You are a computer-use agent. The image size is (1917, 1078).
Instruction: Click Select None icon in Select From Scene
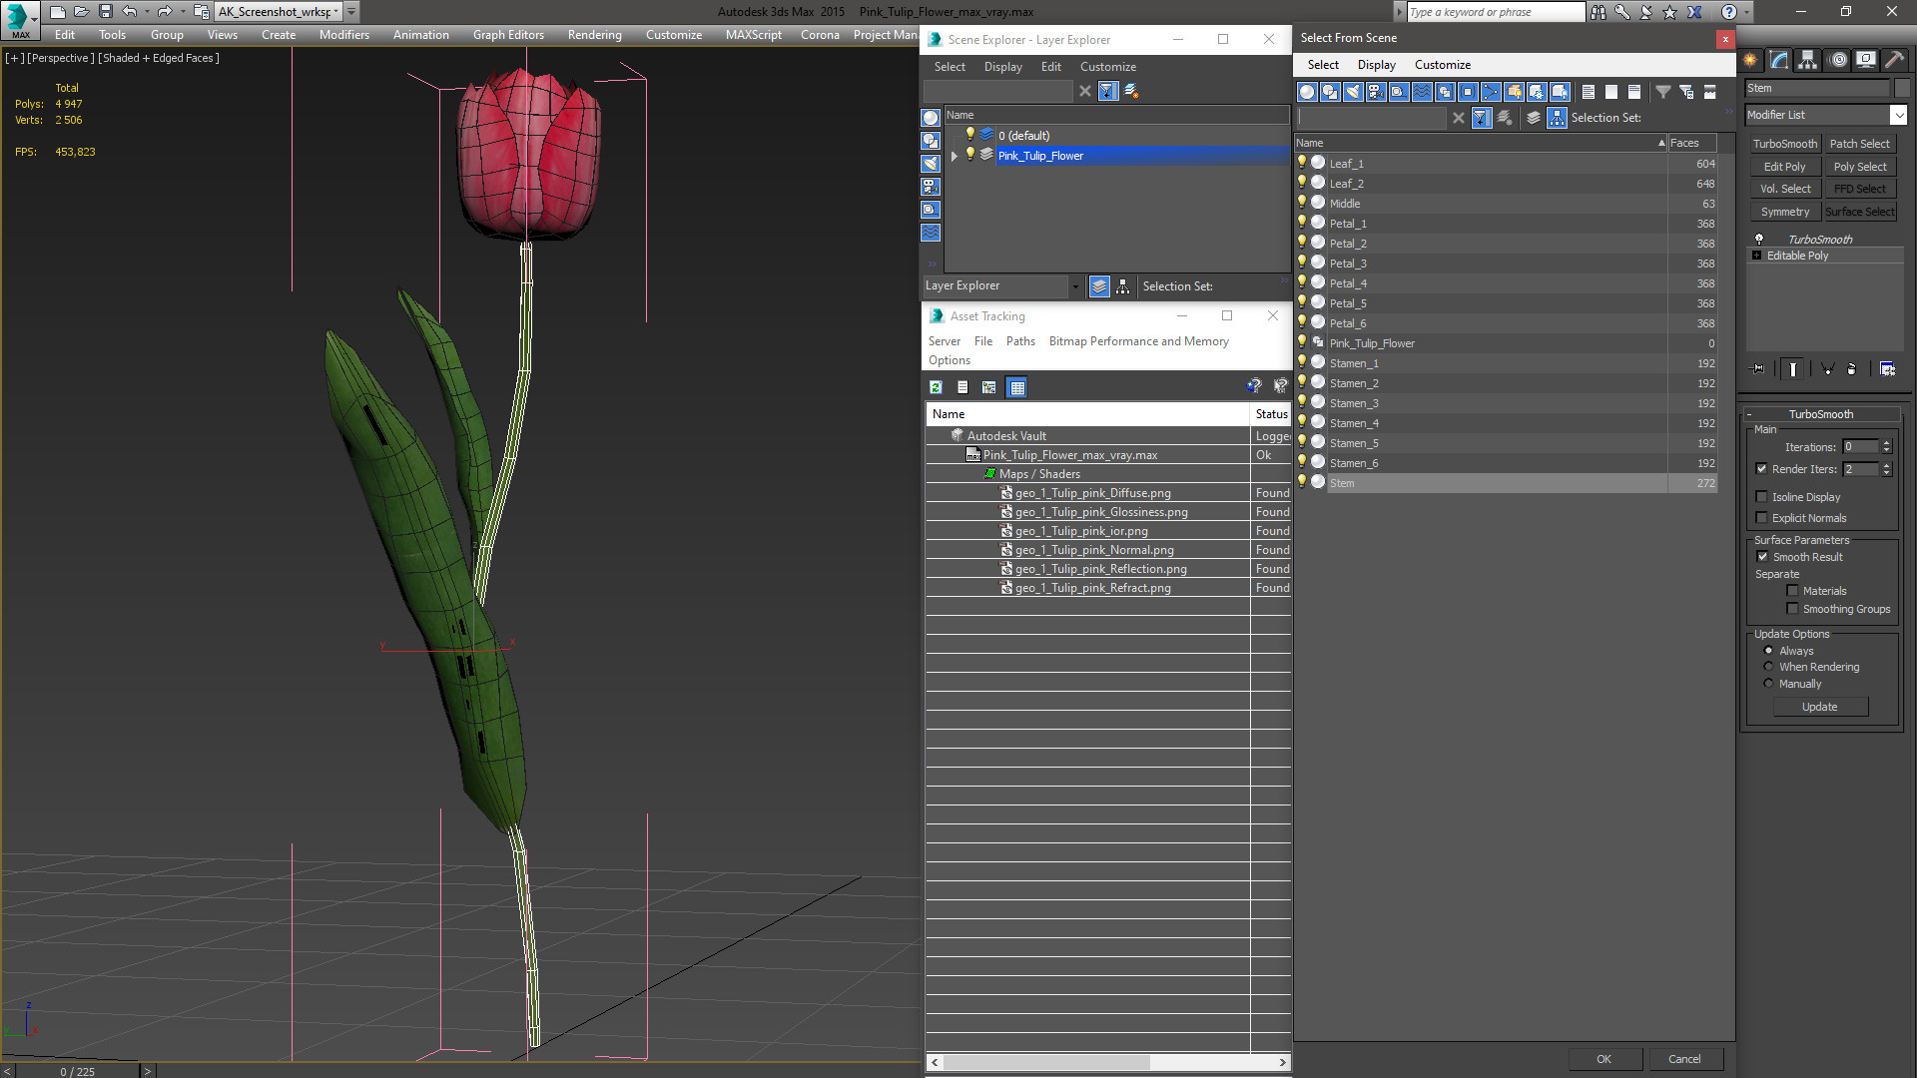[x=1611, y=92]
